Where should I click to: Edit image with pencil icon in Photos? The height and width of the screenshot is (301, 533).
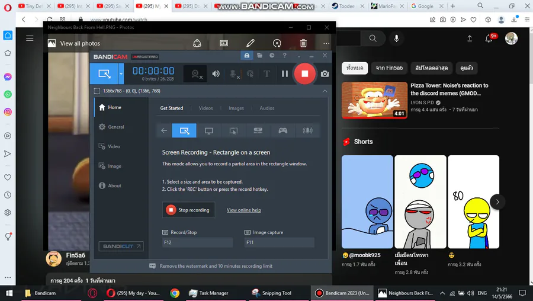[x=250, y=43]
